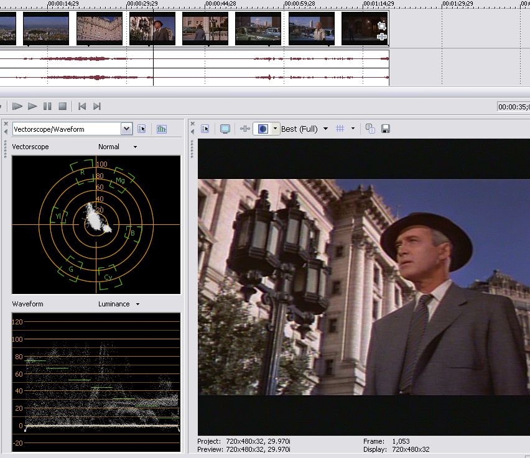530x458 pixels.
Task: Click the 00:00:14;29 ruler marker
Action: click(x=63, y=4)
